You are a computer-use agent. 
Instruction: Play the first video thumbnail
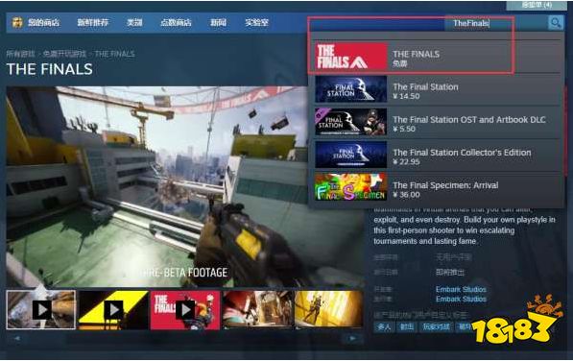(x=41, y=310)
